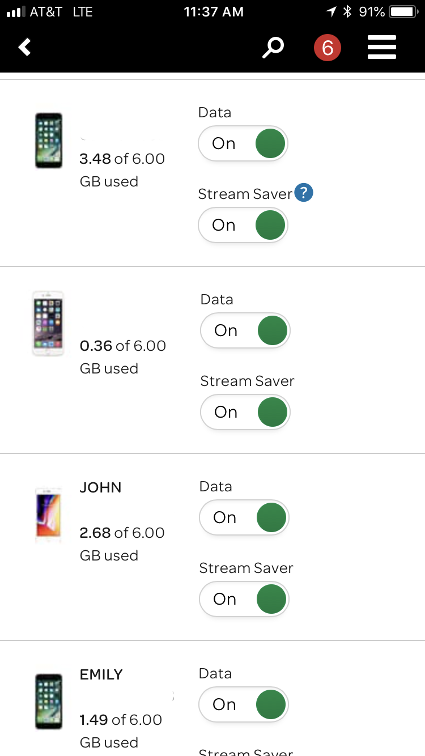Turn off Data for the 3.48 GB device
The height and width of the screenshot is (756, 425).
(243, 144)
